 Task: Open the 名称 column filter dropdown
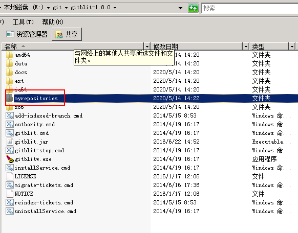[x=147, y=46]
